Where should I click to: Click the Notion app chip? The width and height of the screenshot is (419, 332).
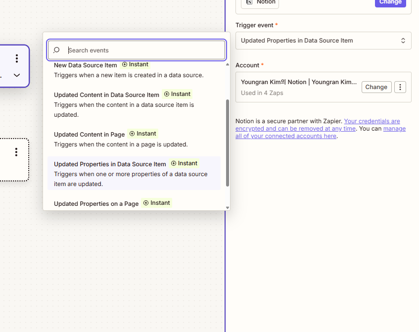(x=260, y=3)
